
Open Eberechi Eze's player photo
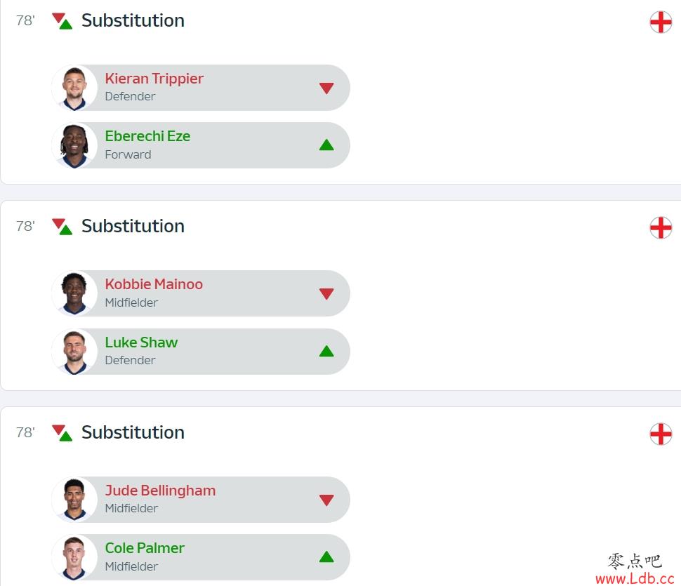(74, 145)
